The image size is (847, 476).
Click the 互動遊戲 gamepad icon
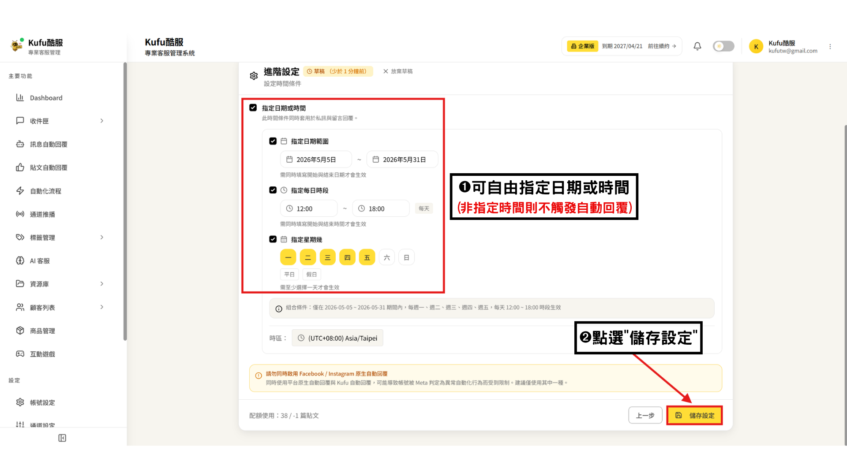20,354
